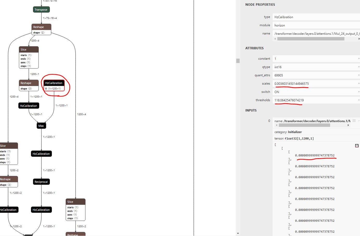Click the right scroll arrow under the node name field
This screenshot has height=236, width=360.
[x=359, y=39]
